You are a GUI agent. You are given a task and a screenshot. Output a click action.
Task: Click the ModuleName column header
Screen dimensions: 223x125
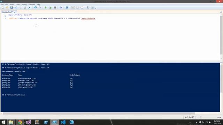point(75,75)
